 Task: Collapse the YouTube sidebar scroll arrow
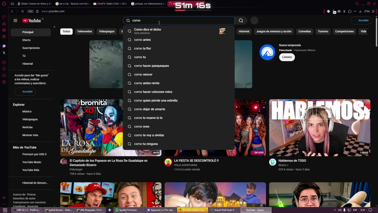[54, 27]
